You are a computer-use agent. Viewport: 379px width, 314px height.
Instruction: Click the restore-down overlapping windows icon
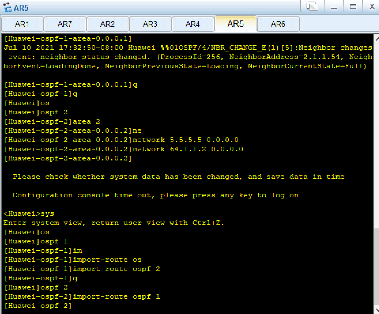pyautogui.click(x=312, y=6)
